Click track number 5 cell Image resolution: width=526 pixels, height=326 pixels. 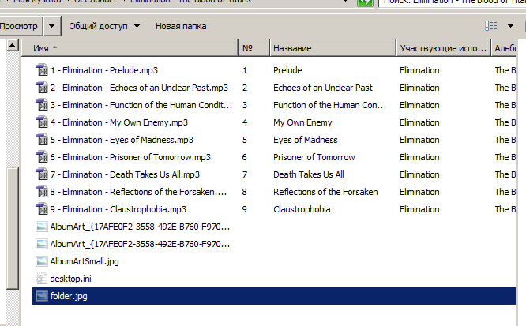pyautogui.click(x=245, y=141)
